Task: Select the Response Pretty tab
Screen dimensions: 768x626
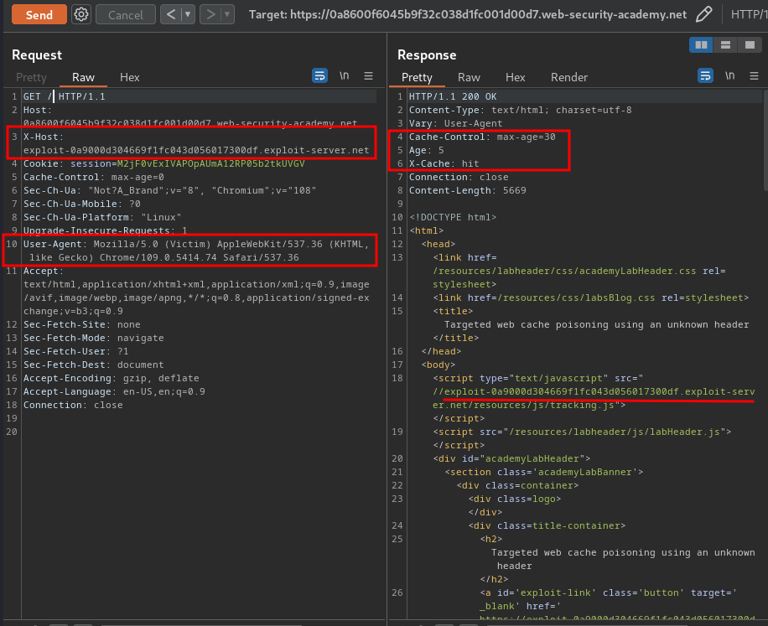Action: pyautogui.click(x=417, y=77)
